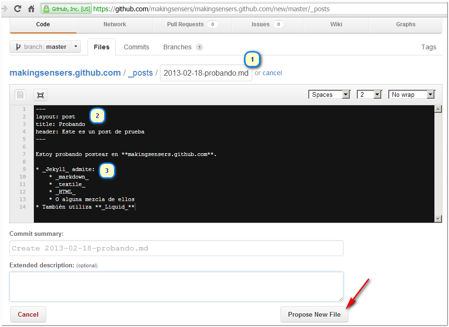Navigate to the _posts folder breadcrumb
449x327 pixels.
(x=140, y=73)
